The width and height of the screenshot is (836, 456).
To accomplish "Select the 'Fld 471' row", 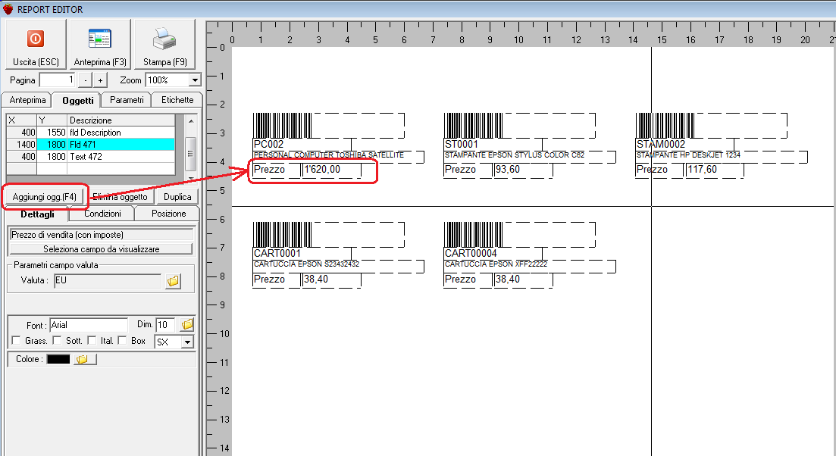I will pos(91,145).
